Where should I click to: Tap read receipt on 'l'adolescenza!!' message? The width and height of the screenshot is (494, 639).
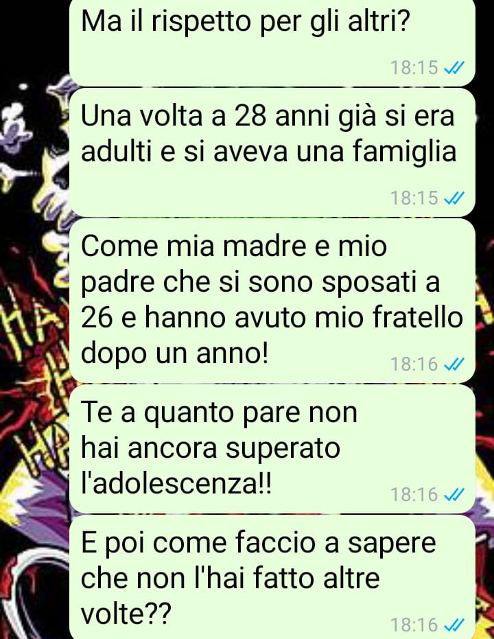point(454,495)
